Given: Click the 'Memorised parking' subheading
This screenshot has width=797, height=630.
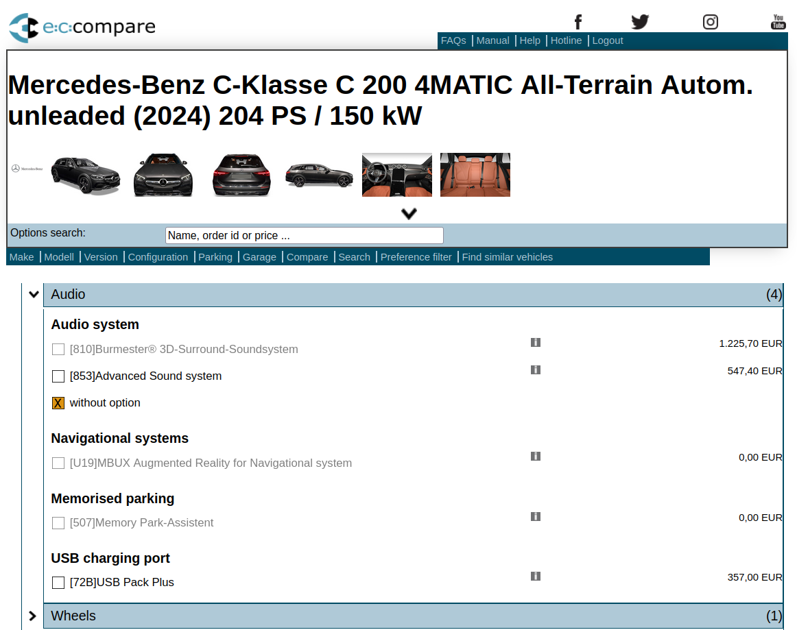Looking at the screenshot, I should pos(113,499).
